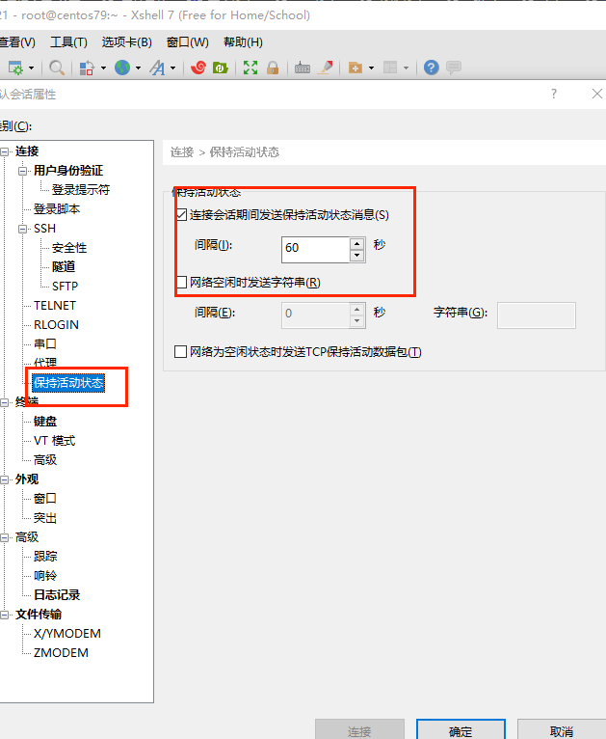This screenshot has height=739, width=606.
Task: Open the 窗口(W) menu
Action: (187, 42)
